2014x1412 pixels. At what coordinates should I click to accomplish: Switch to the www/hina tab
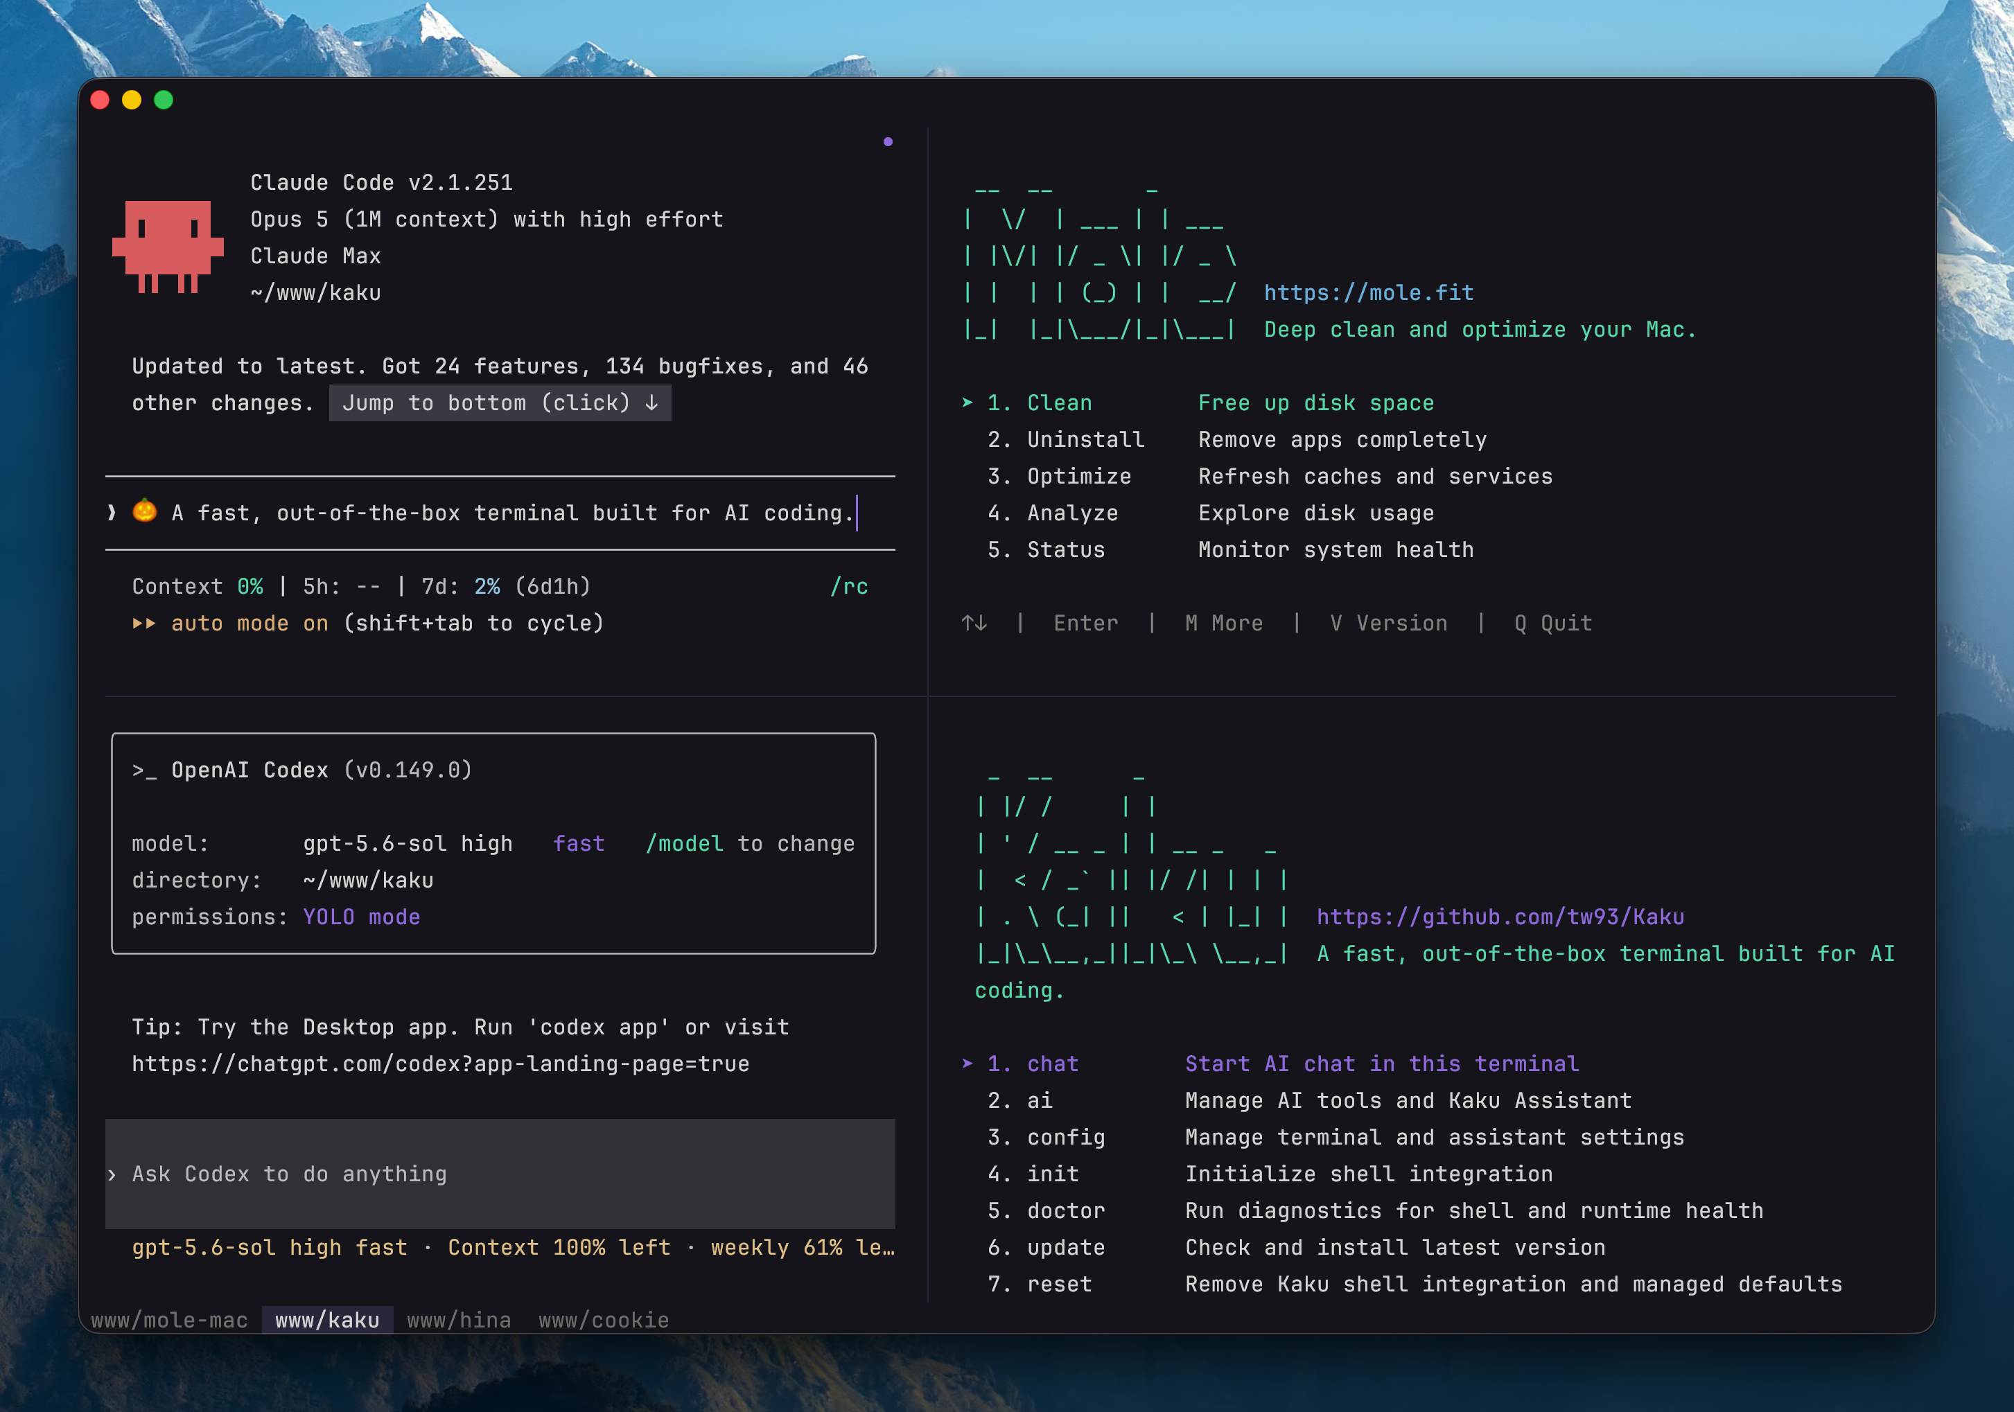tap(459, 1320)
